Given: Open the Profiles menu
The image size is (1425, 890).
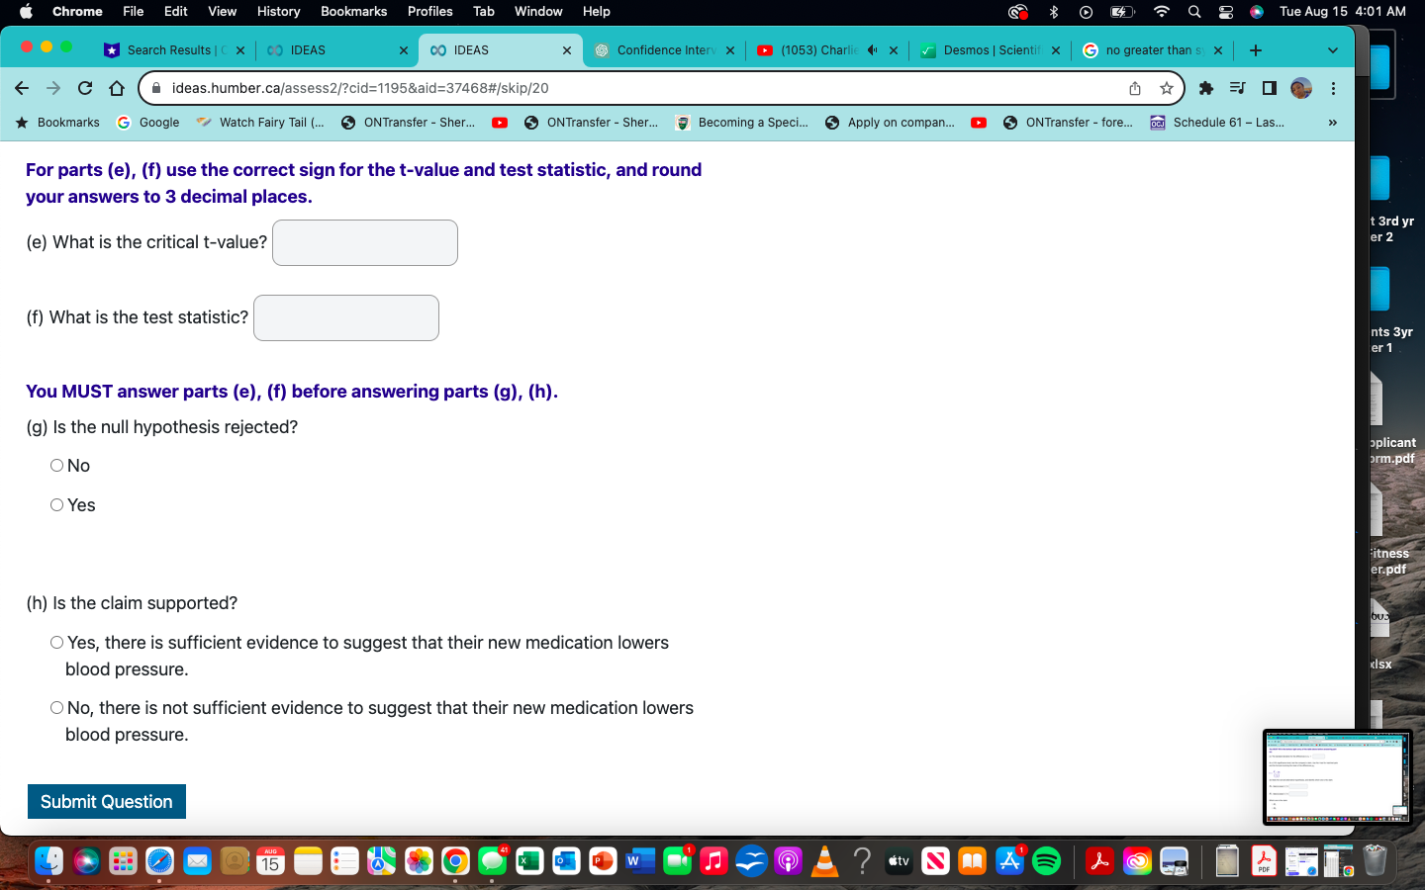Looking at the screenshot, I should 429,11.
